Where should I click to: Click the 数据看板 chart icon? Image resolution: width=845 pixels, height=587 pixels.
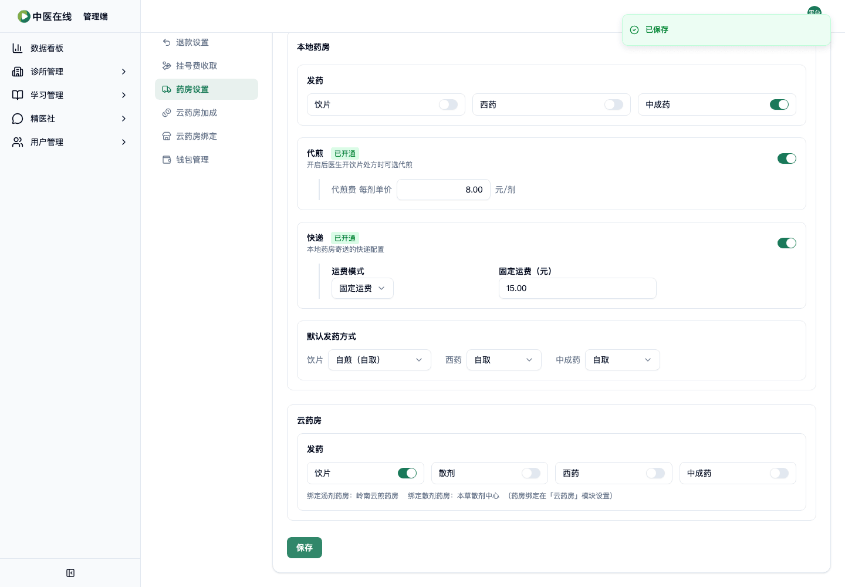pos(18,48)
